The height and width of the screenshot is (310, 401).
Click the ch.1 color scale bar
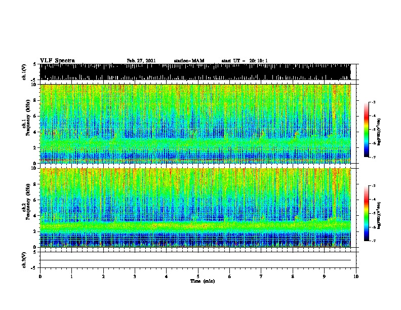pyautogui.click(x=367, y=130)
